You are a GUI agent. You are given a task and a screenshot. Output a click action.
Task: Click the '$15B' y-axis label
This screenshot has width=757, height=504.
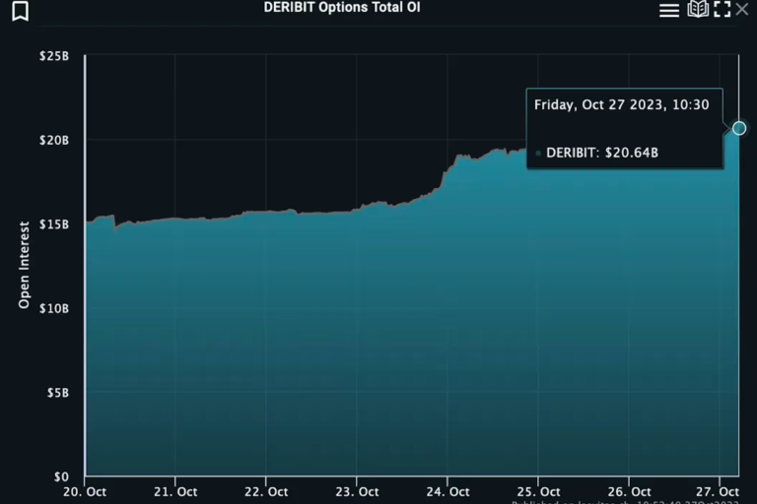pyautogui.click(x=54, y=224)
